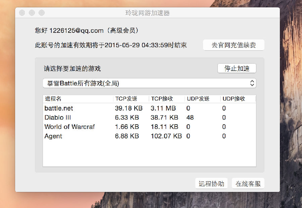The width and height of the screenshot is (302, 208).
Task: Click the 玲珑网游加速器 window title
Action: coord(148,13)
